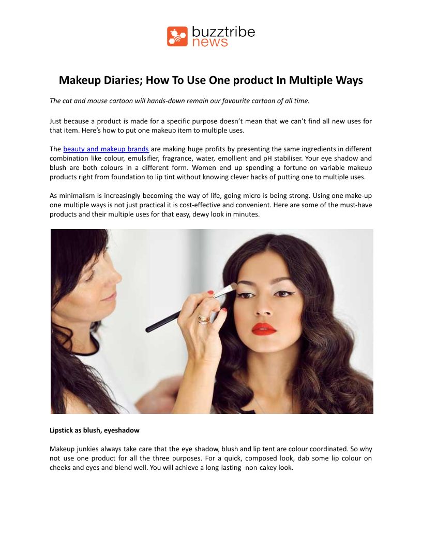The image size is (422, 547).
Task: Click the red lips in the photo
Action: [x=264, y=328]
